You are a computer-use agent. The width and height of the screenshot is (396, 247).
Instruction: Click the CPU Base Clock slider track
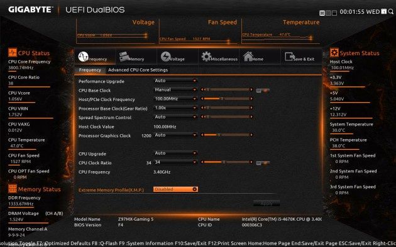226,90
